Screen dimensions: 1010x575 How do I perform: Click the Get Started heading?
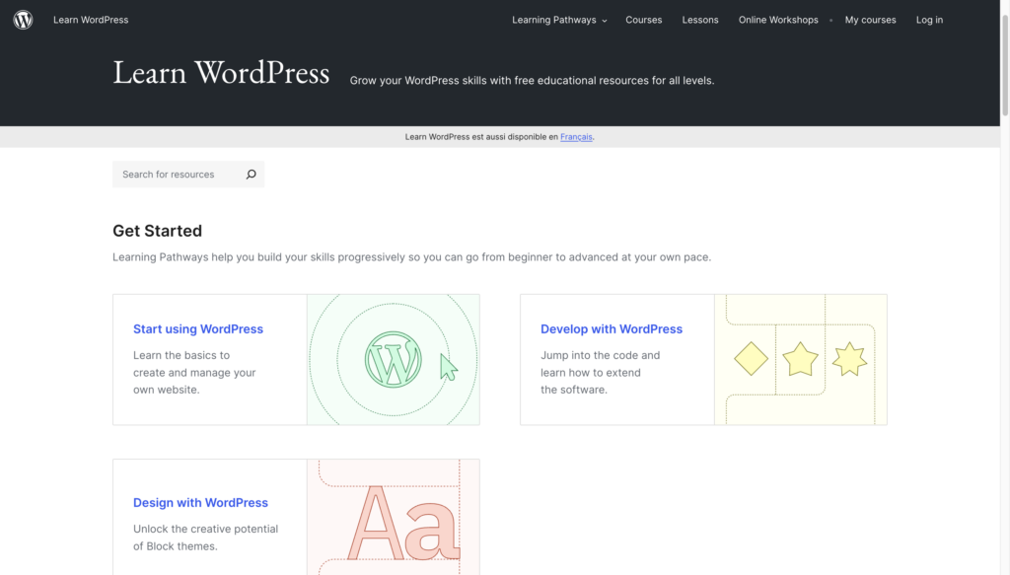point(157,231)
